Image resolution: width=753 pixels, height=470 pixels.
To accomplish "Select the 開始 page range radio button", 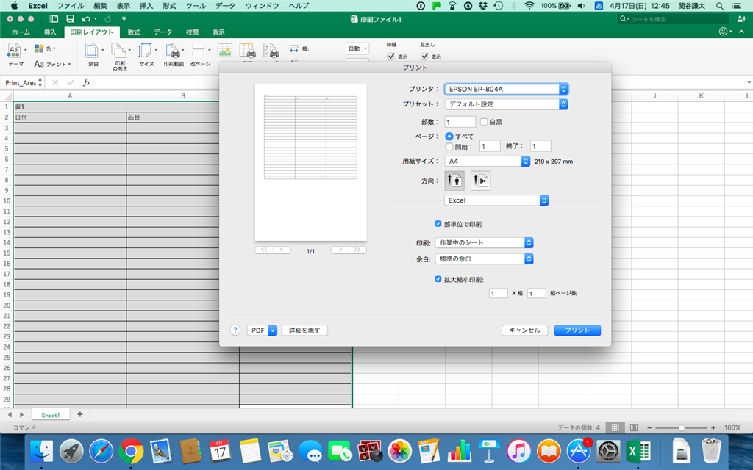I will (x=449, y=147).
